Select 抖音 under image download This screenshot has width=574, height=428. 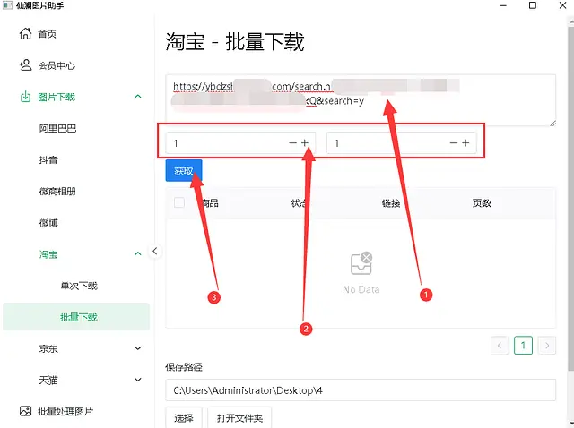pyautogui.click(x=48, y=159)
